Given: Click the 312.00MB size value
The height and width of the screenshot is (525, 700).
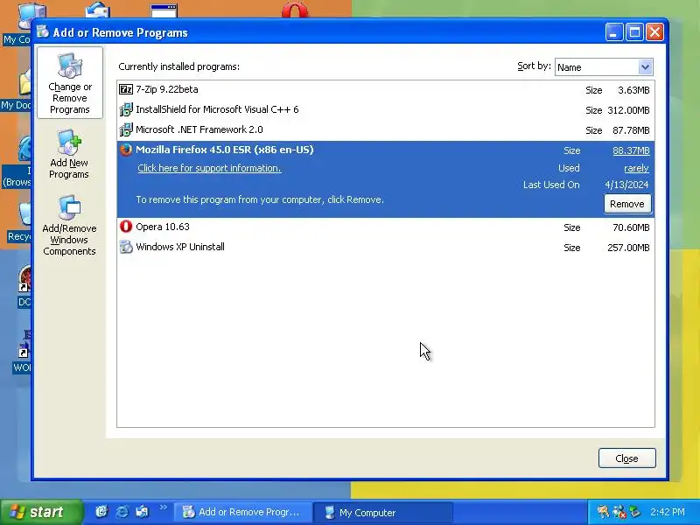Looking at the screenshot, I should 628,110.
